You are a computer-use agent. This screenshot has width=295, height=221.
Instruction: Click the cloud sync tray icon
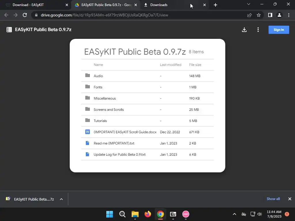pyautogui.click(x=244, y=214)
